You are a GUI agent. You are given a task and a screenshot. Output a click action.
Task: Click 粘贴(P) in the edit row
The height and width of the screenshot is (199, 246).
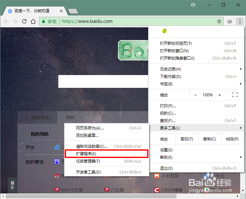[232, 139]
